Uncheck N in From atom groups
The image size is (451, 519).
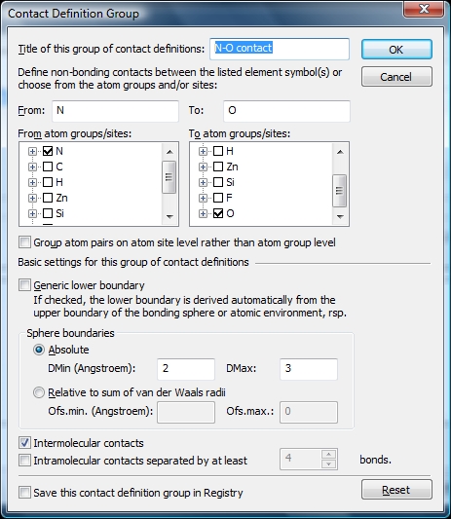click(48, 151)
